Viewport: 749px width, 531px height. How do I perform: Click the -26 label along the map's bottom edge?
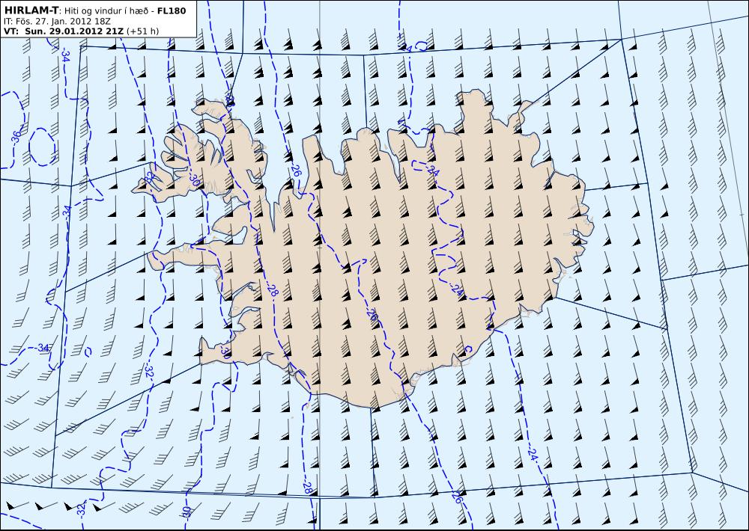457,497
